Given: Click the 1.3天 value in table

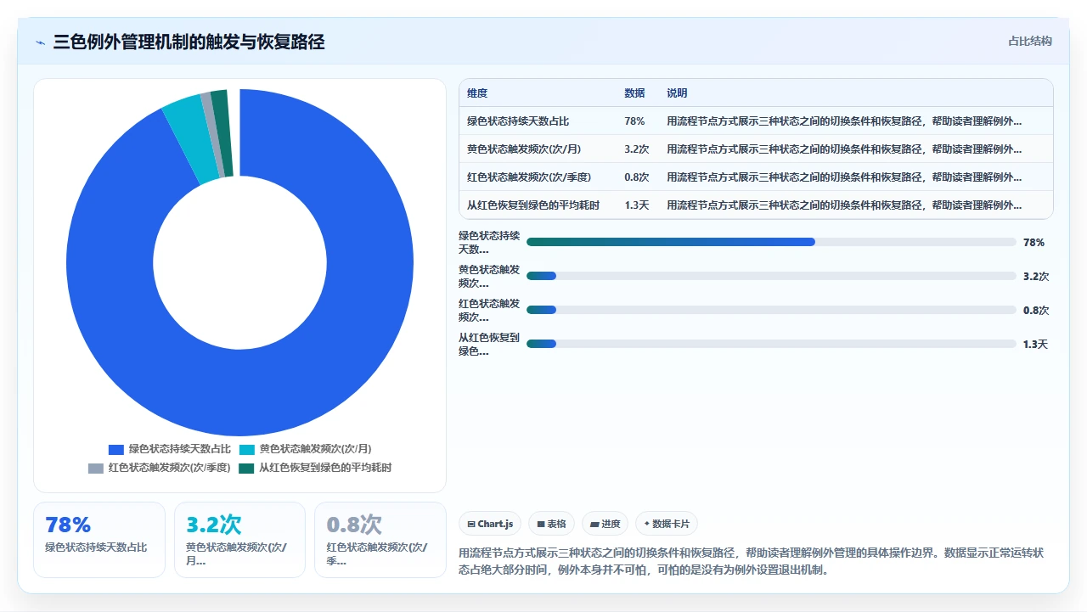Looking at the screenshot, I should [x=636, y=205].
